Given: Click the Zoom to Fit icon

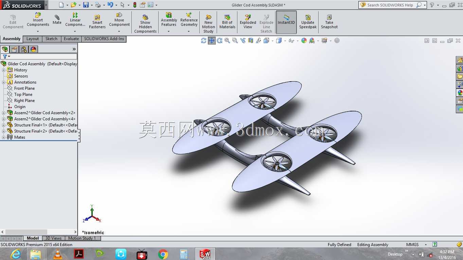Looking at the screenshot, I should click(227, 40).
